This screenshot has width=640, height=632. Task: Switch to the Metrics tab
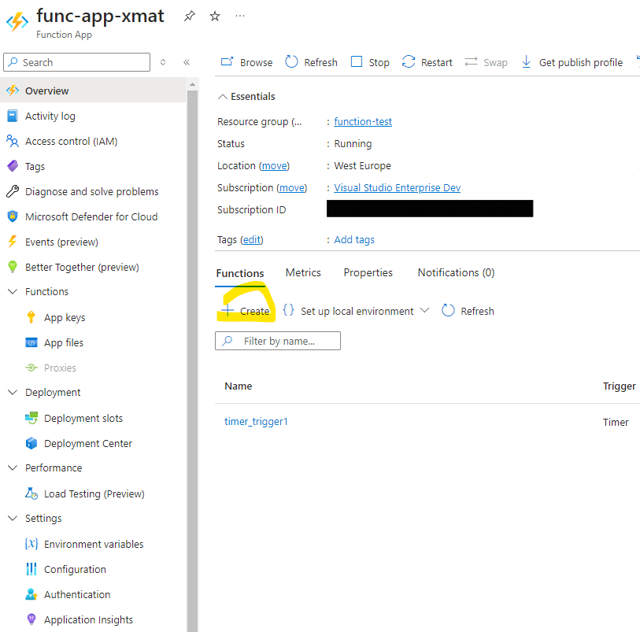pyautogui.click(x=303, y=272)
